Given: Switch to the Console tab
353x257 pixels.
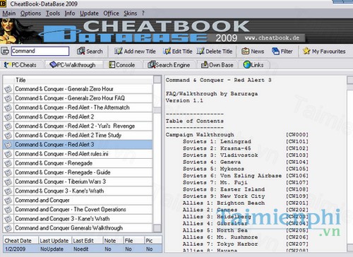Looking at the screenshot, I should pyautogui.click(x=122, y=65).
